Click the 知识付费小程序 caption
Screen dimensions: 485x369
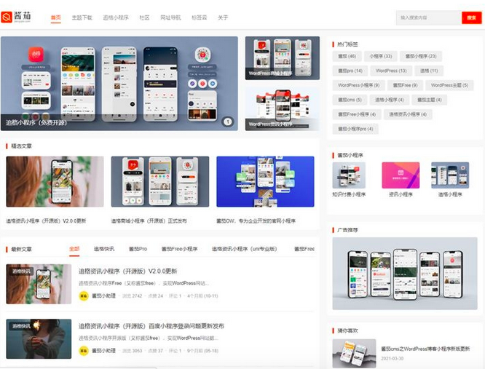pyautogui.click(x=349, y=194)
